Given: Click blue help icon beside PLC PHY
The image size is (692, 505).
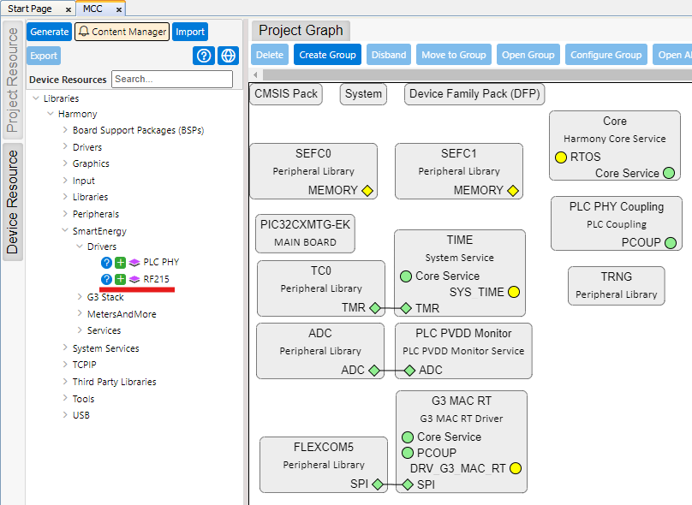Looking at the screenshot, I should pos(106,263).
